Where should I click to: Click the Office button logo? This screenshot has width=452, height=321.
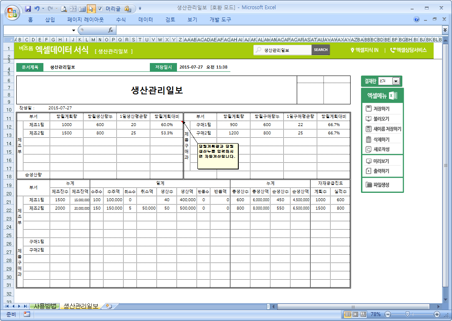point(12,12)
